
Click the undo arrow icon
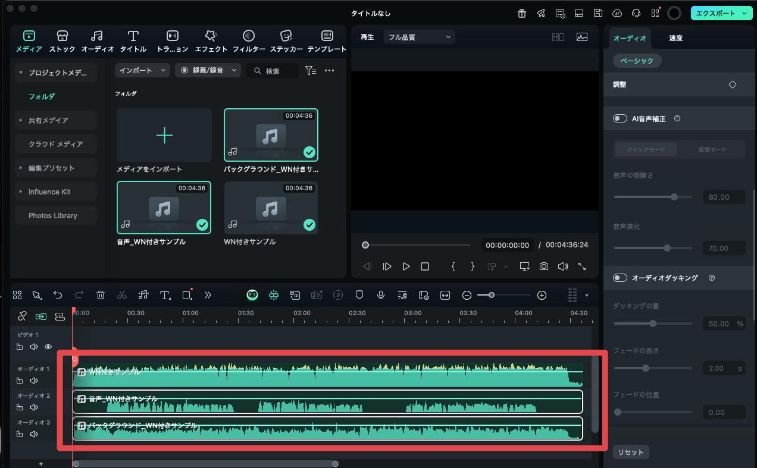pos(58,295)
